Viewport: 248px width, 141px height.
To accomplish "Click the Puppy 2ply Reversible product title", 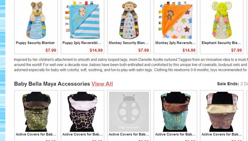I will coord(81,43).
